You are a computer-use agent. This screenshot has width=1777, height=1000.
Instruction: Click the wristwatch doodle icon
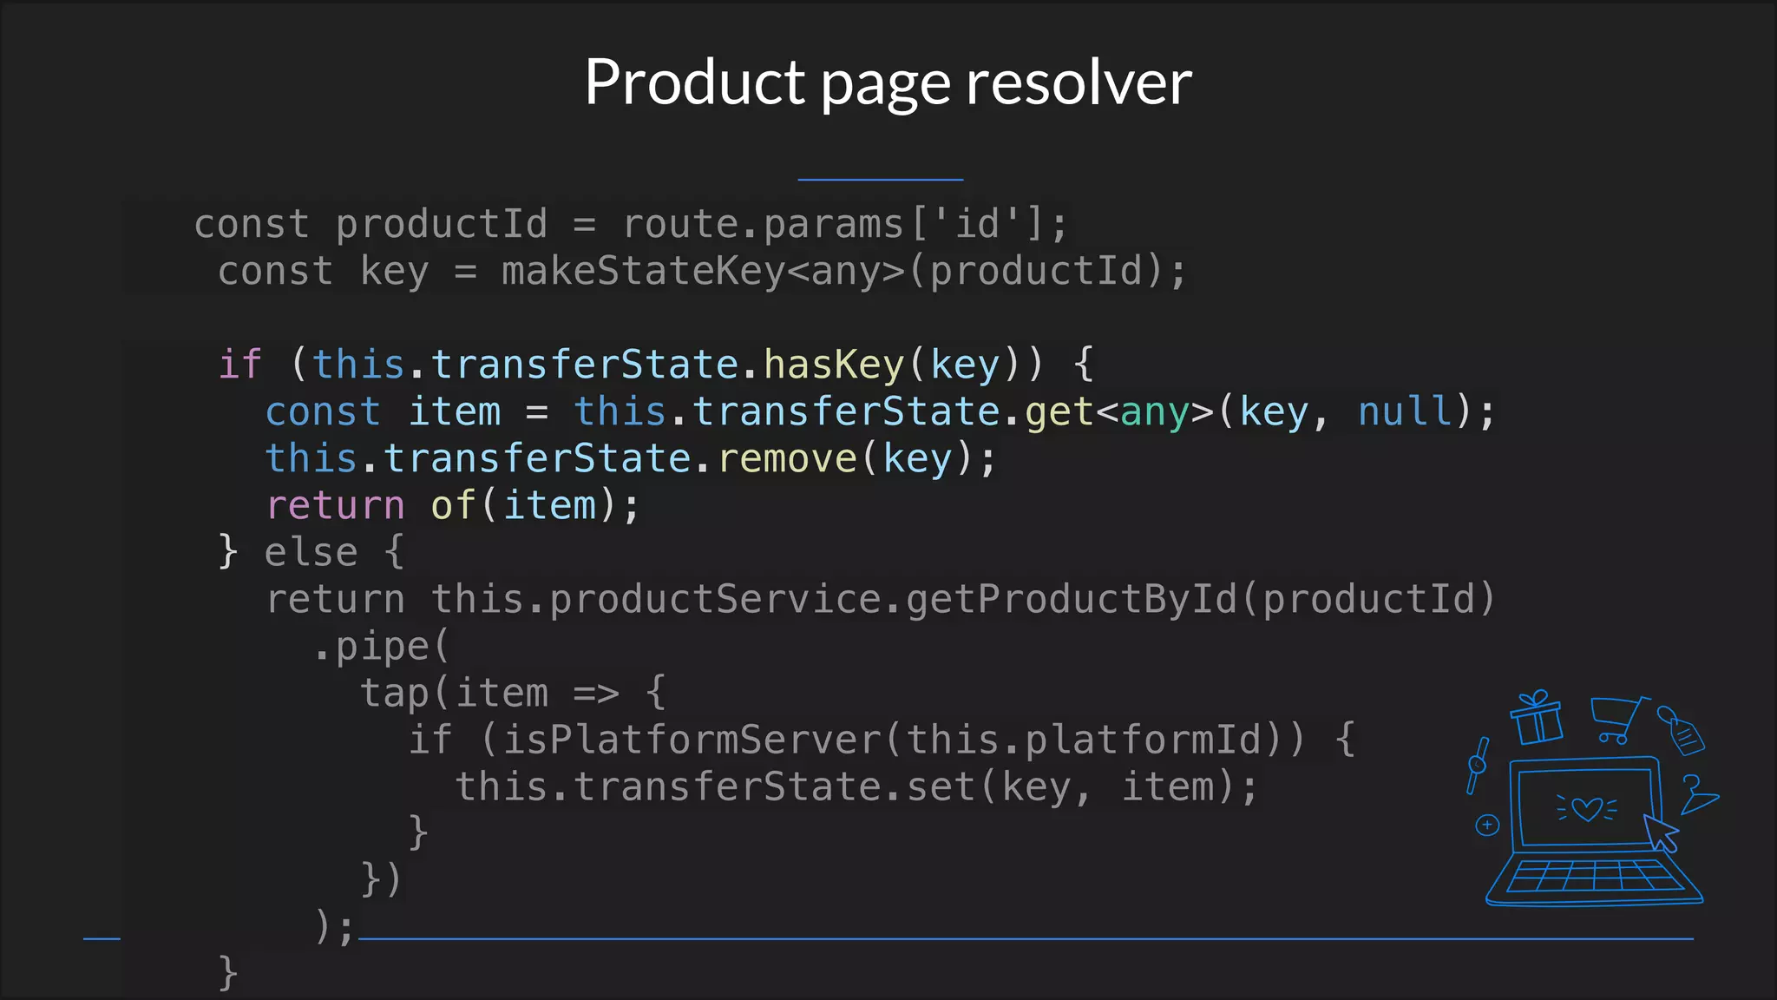1478,765
